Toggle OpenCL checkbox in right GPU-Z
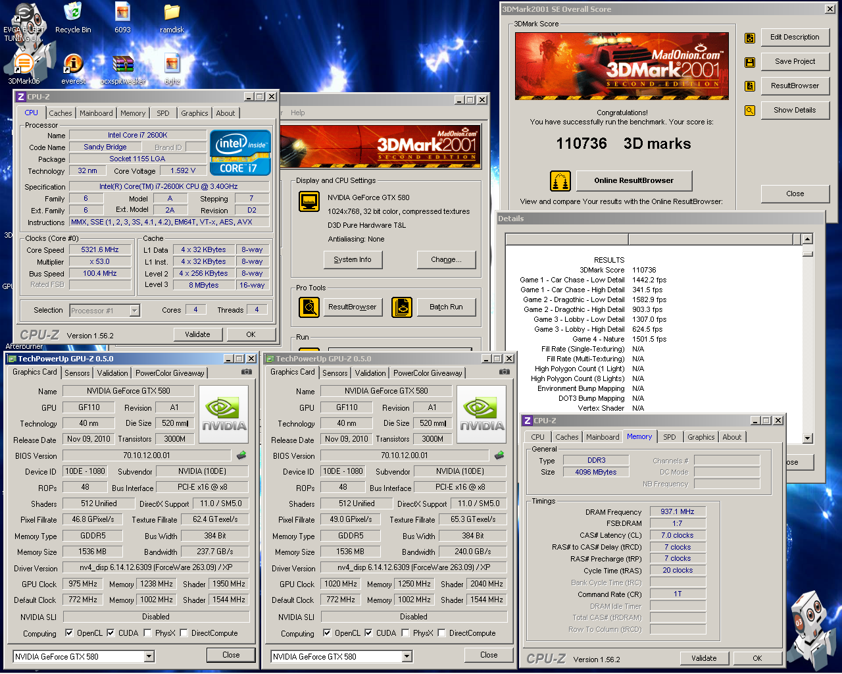Viewport: 842px width, 674px height. pos(327,633)
